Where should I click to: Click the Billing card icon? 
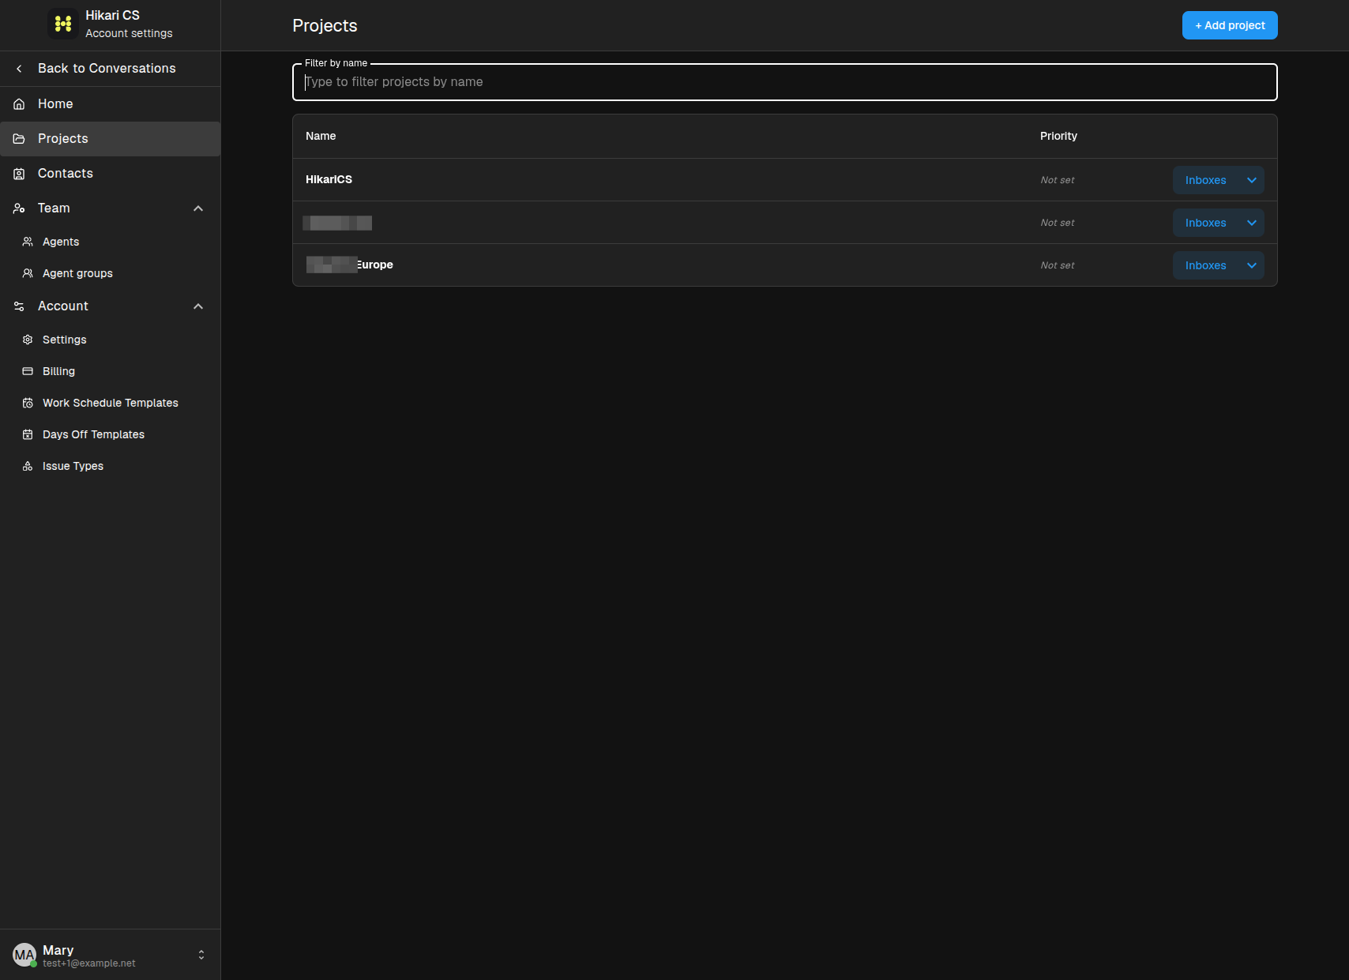pos(28,371)
